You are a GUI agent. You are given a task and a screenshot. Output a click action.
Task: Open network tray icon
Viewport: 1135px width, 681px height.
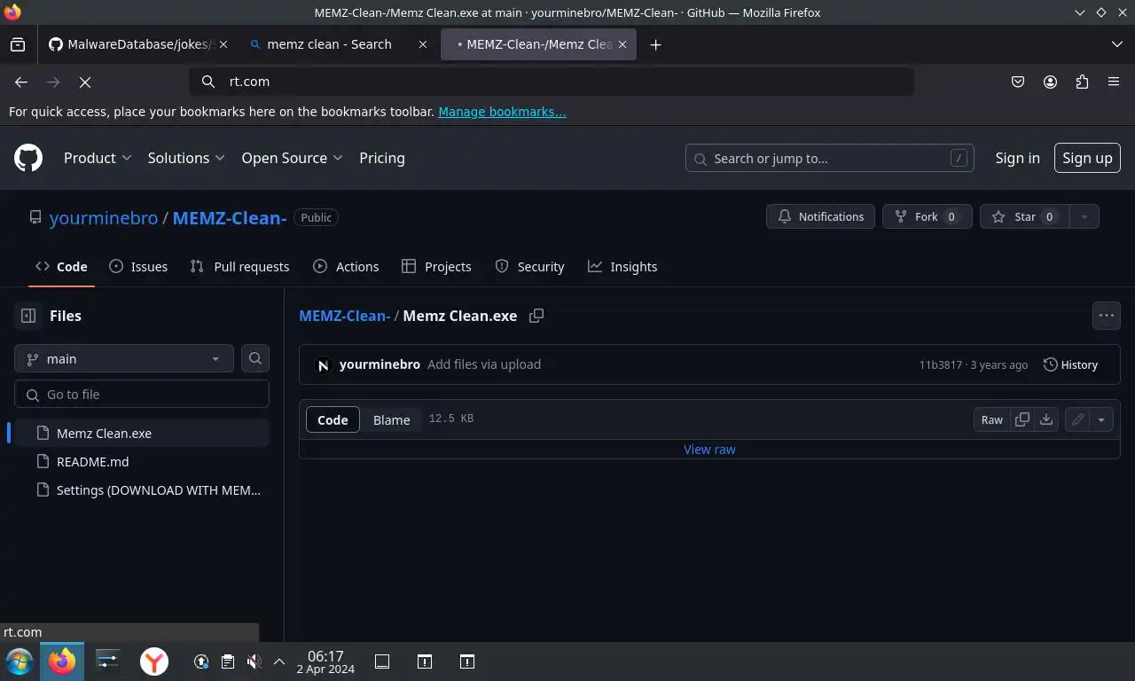(201, 661)
